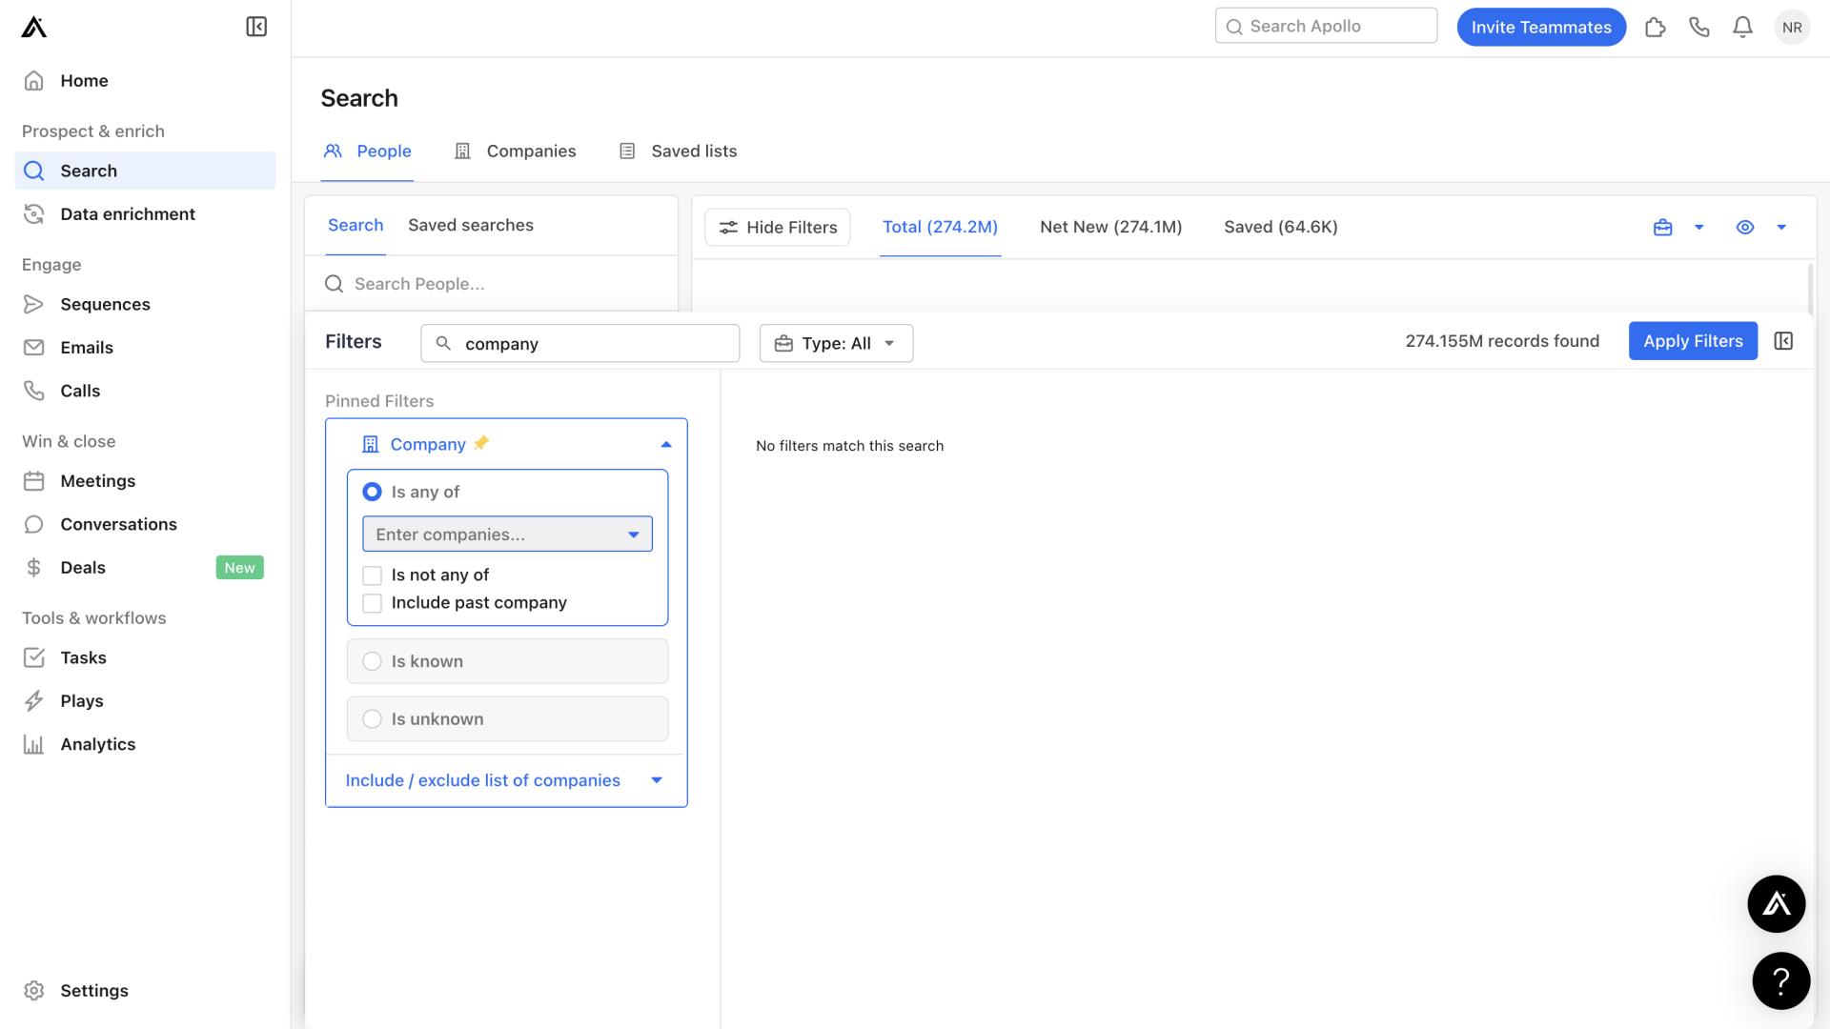The height and width of the screenshot is (1029, 1830).
Task: Click the Calls icon in sidebar
Action: (35, 391)
